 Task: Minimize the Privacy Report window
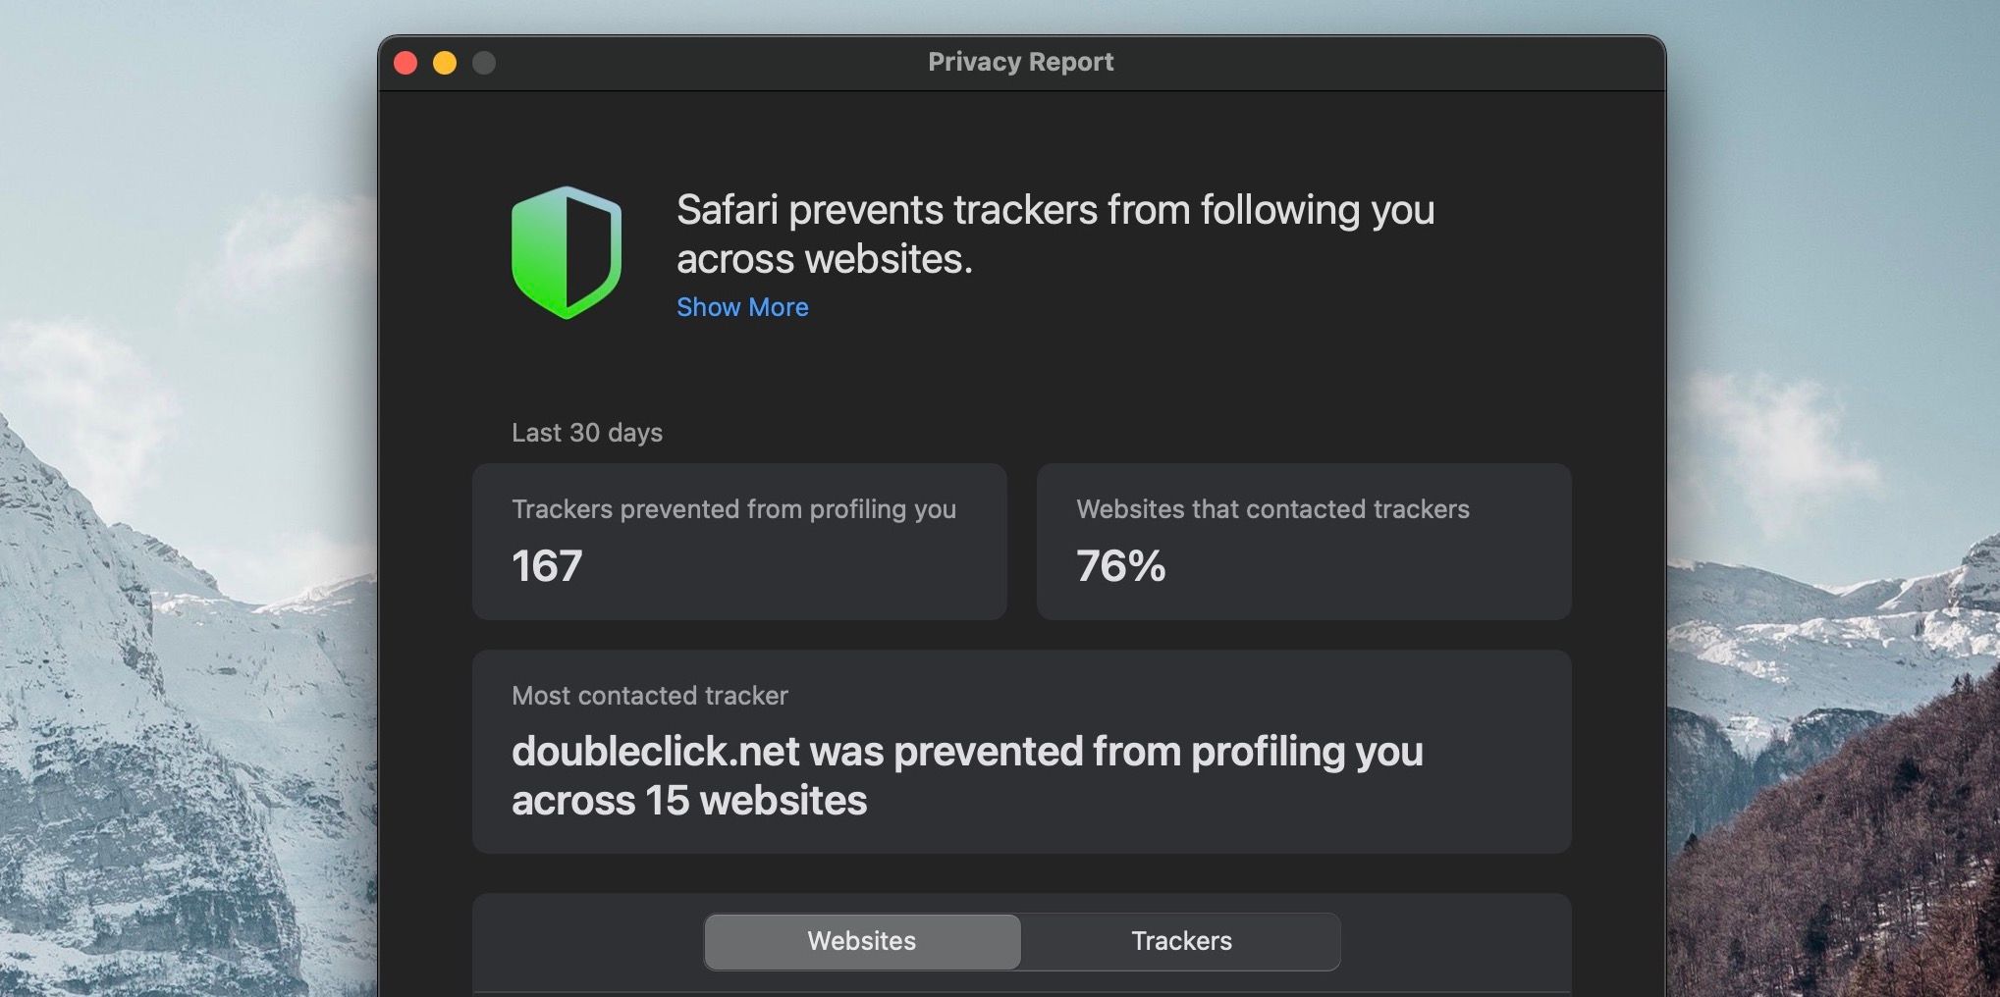point(445,63)
